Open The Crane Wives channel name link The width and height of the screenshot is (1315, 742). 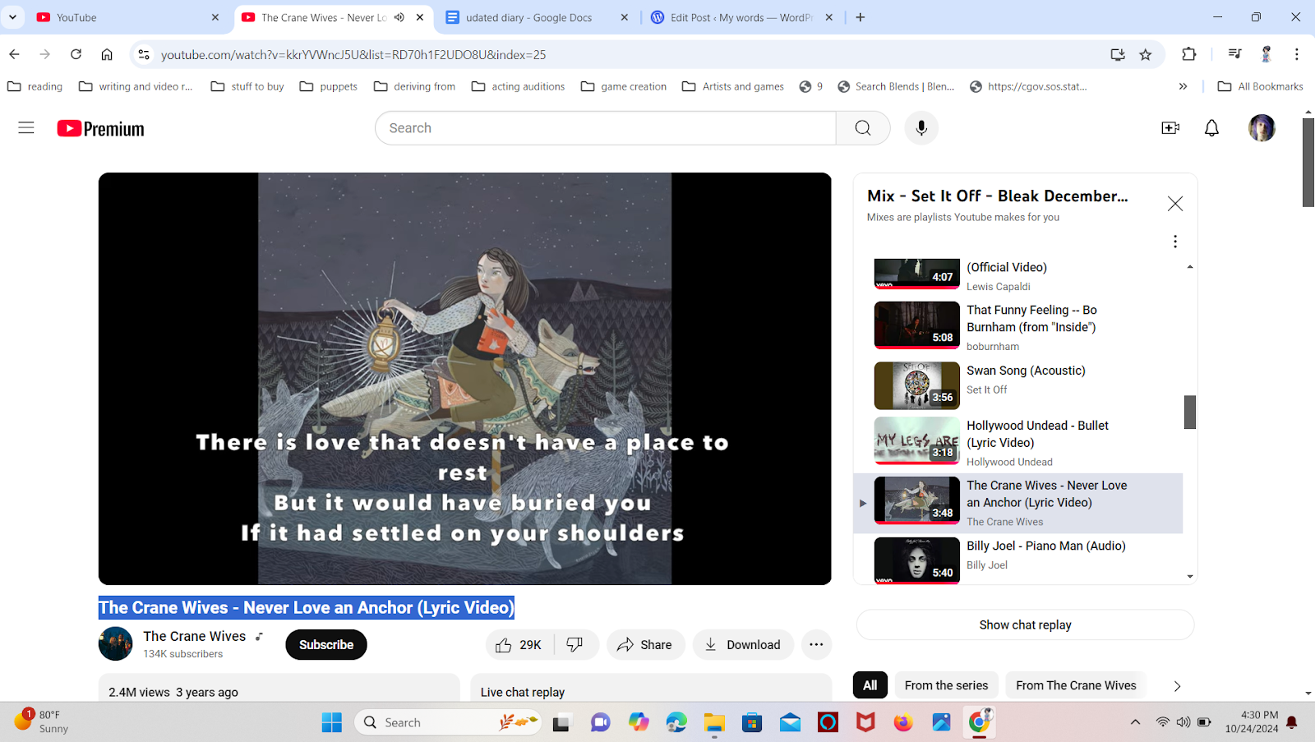pyautogui.click(x=195, y=636)
